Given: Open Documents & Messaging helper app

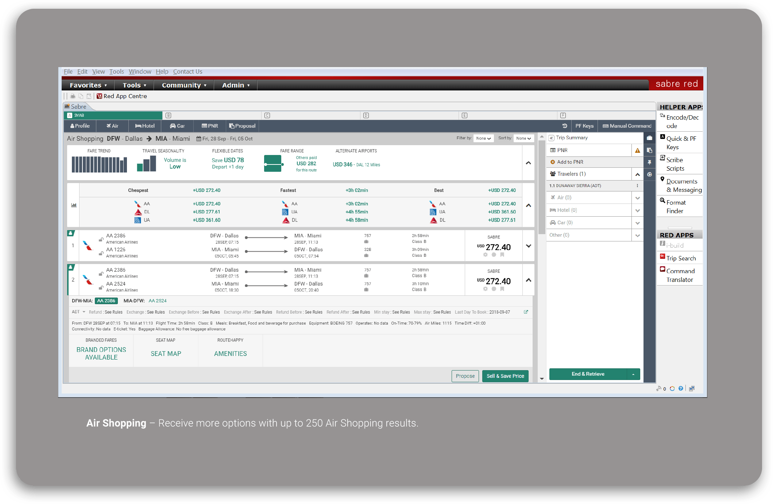Looking at the screenshot, I should coord(680,185).
